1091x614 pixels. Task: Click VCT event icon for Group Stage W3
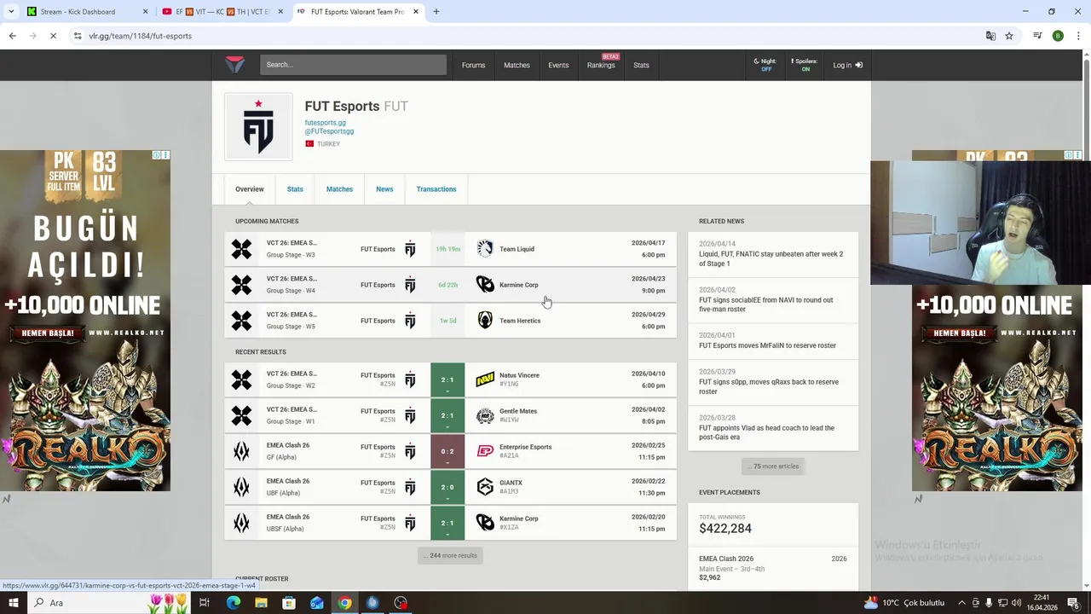click(242, 249)
